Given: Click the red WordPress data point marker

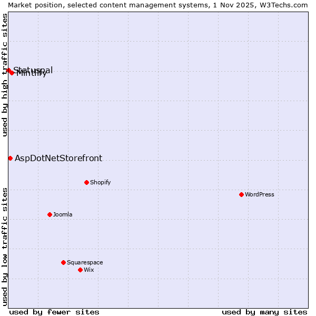Looking at the screenshot, I should click(241, 194).
